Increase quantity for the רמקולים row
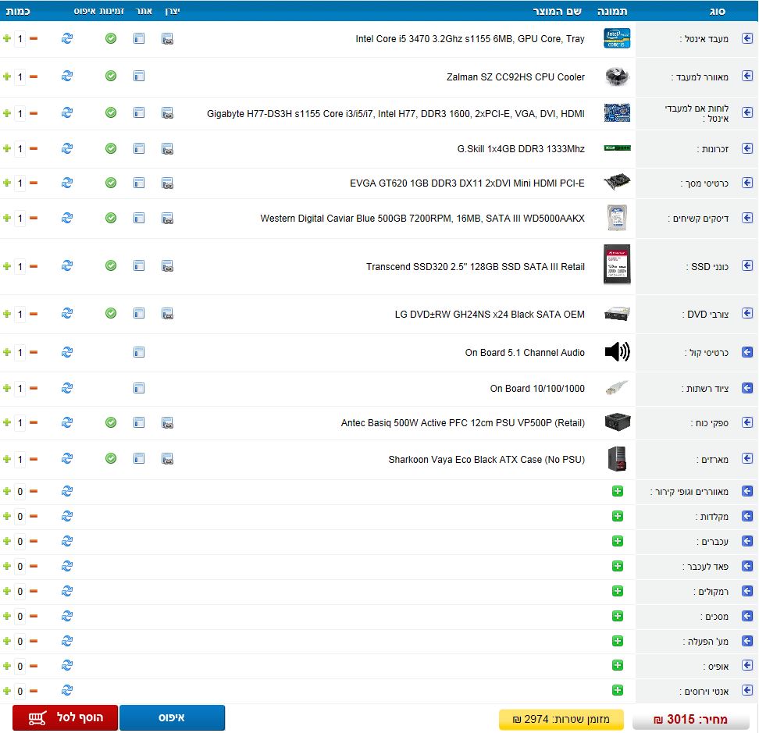759x733 pixels. pos(7,591)
